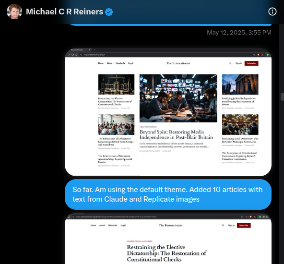Click the Home nav item in the upper screenshot
Screen dimensions: 284x264
pos(101,63)
